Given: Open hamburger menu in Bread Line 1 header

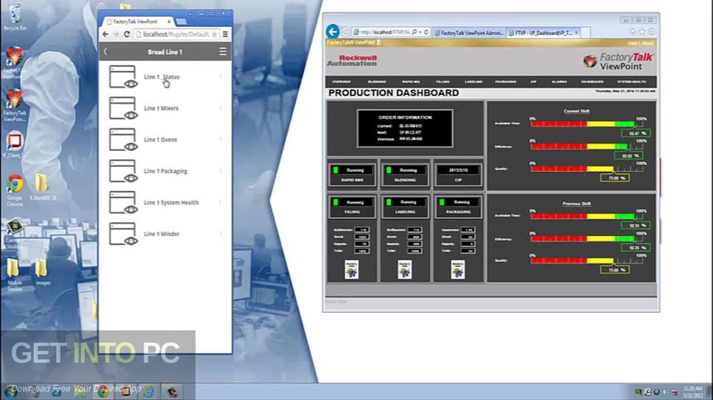Looking at the screenshot, I should 223,52.
